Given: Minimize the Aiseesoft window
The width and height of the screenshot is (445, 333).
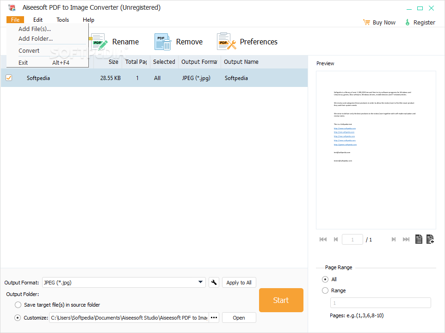Looking at the screenshot, I should click(409, 8).
